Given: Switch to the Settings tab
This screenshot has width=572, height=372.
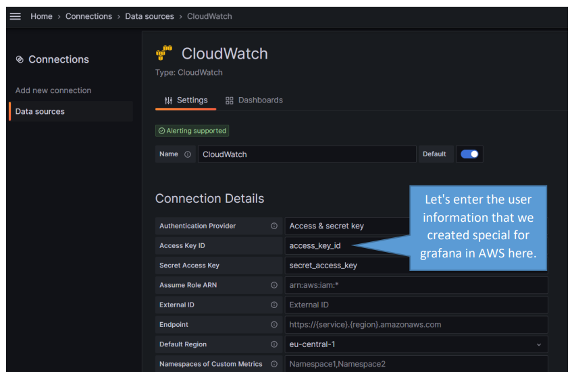Looking at the screenshot, I should coord(186,100).
